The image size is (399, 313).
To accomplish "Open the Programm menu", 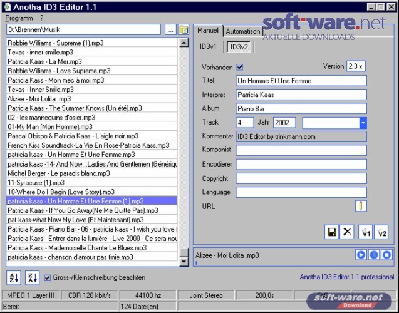I will coord(19,18).
